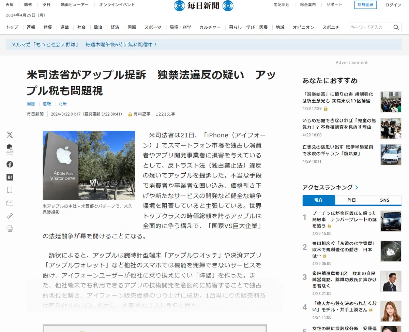
Task: Click the 毎日新聞 author label
Action: [35, 114]
